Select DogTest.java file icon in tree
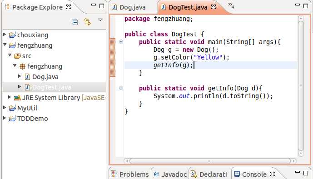This screenshot has height=179, width=313. pyautogui.click(x=27, y=87)
